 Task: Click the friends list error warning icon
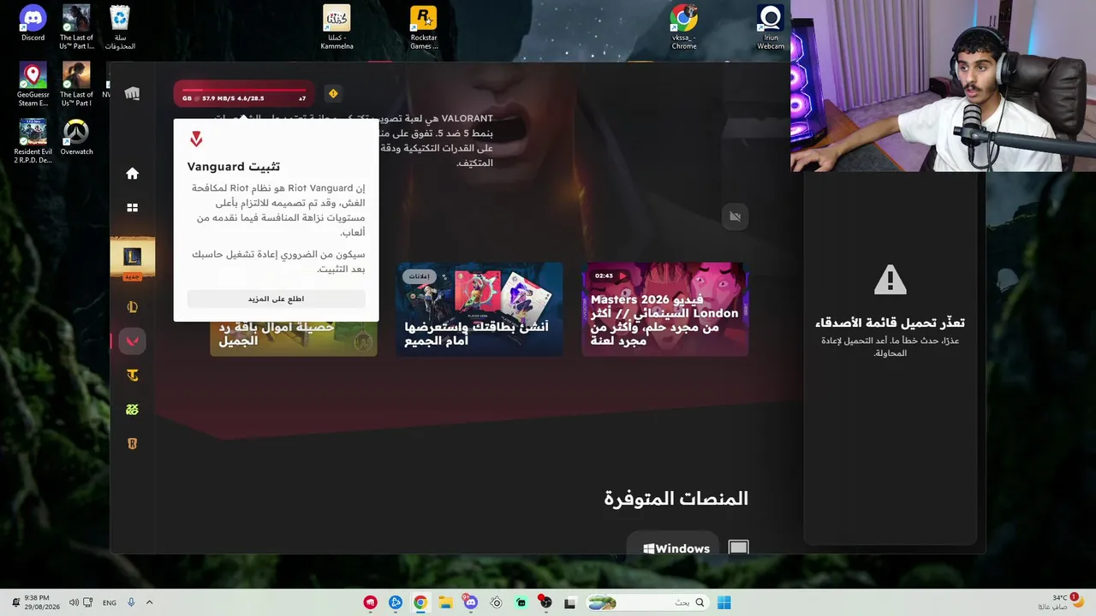pos(890,280)
